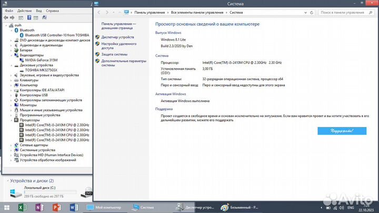This screenshot has height=213, width=379.
Task: Click Back arrow in System window
Action: [99, 12]
